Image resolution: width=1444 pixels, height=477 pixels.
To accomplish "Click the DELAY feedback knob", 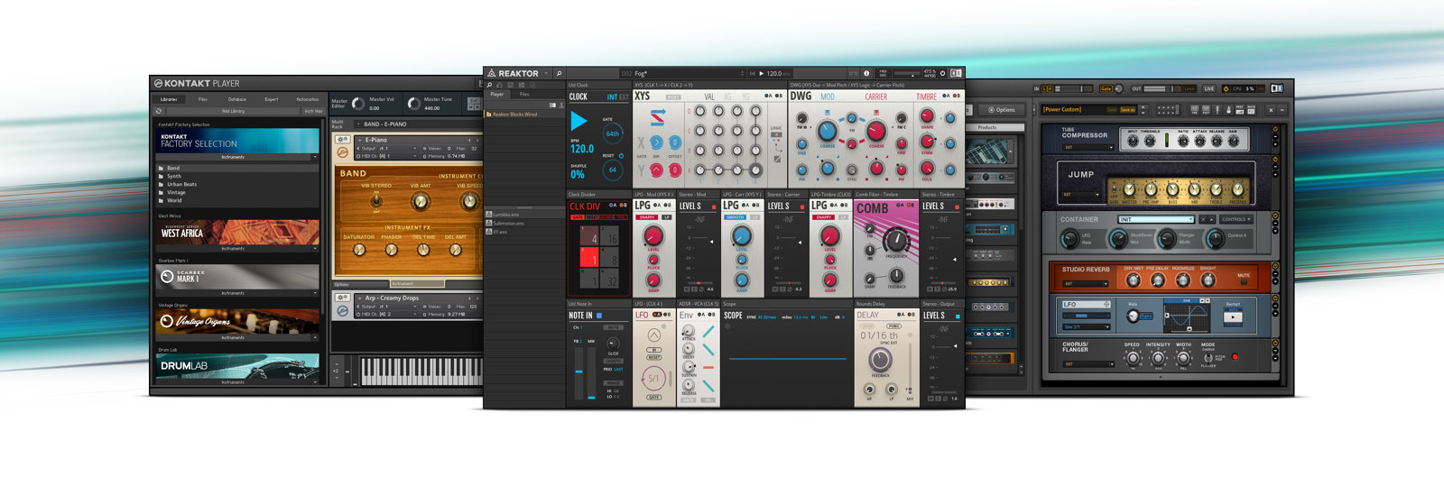I will pyautogui.click(x=880, y=360).
